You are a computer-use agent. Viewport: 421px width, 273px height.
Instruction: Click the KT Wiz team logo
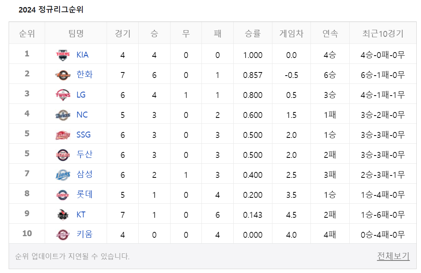tap(63, 215)
